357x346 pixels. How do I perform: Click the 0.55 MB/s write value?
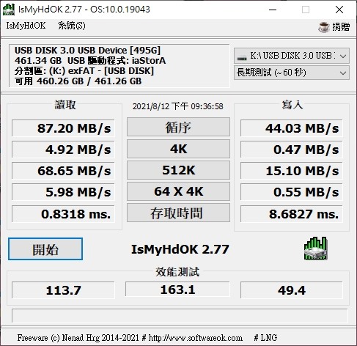pyautogui.click(x=292, y=192)
